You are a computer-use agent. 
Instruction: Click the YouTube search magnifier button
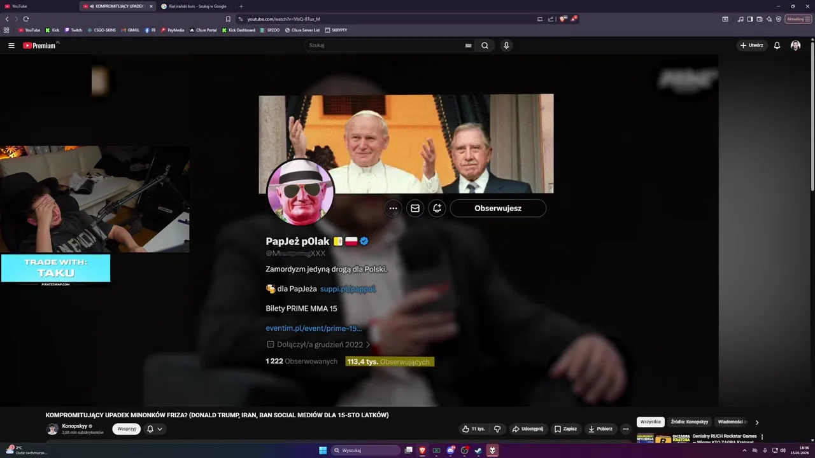coord(485,46)
